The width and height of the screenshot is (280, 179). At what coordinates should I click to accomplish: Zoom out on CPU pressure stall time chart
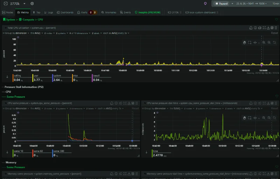[269, 118]
